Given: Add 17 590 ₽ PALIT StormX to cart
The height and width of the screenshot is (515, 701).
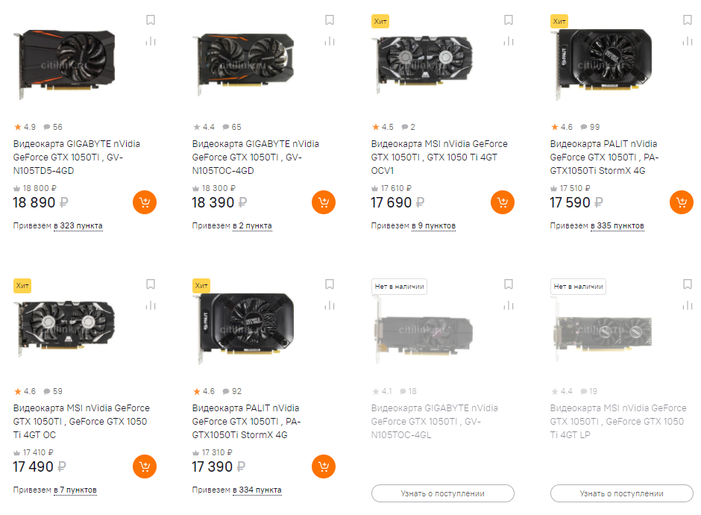Looking at the screenshot, I should coord(681,202).
